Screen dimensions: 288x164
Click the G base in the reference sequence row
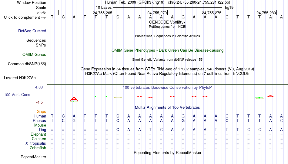(x=183, y=17)
